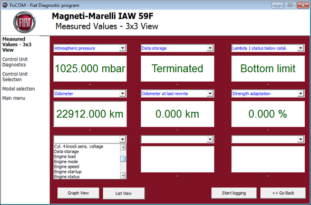311x205 pixels.
Task: Open Odometer at last rewrite dropdown
Action: [x=210, y=93]
